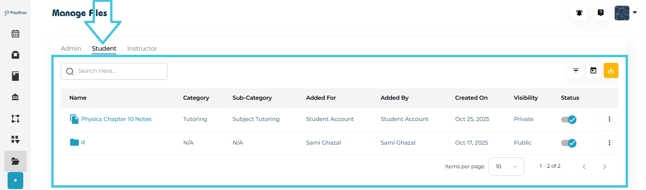The width and height of the screenshot is (646, 190).
Task: Open the filter icon above the table
Action: pos(576,70)
